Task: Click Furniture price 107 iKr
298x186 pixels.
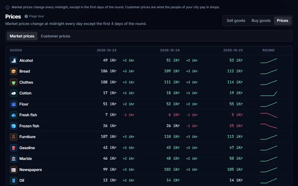Action: coord(108,136)
